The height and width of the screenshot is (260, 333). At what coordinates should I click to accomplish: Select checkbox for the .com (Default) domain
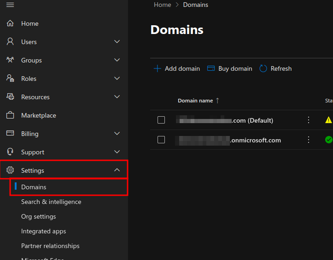coord(161,120)
